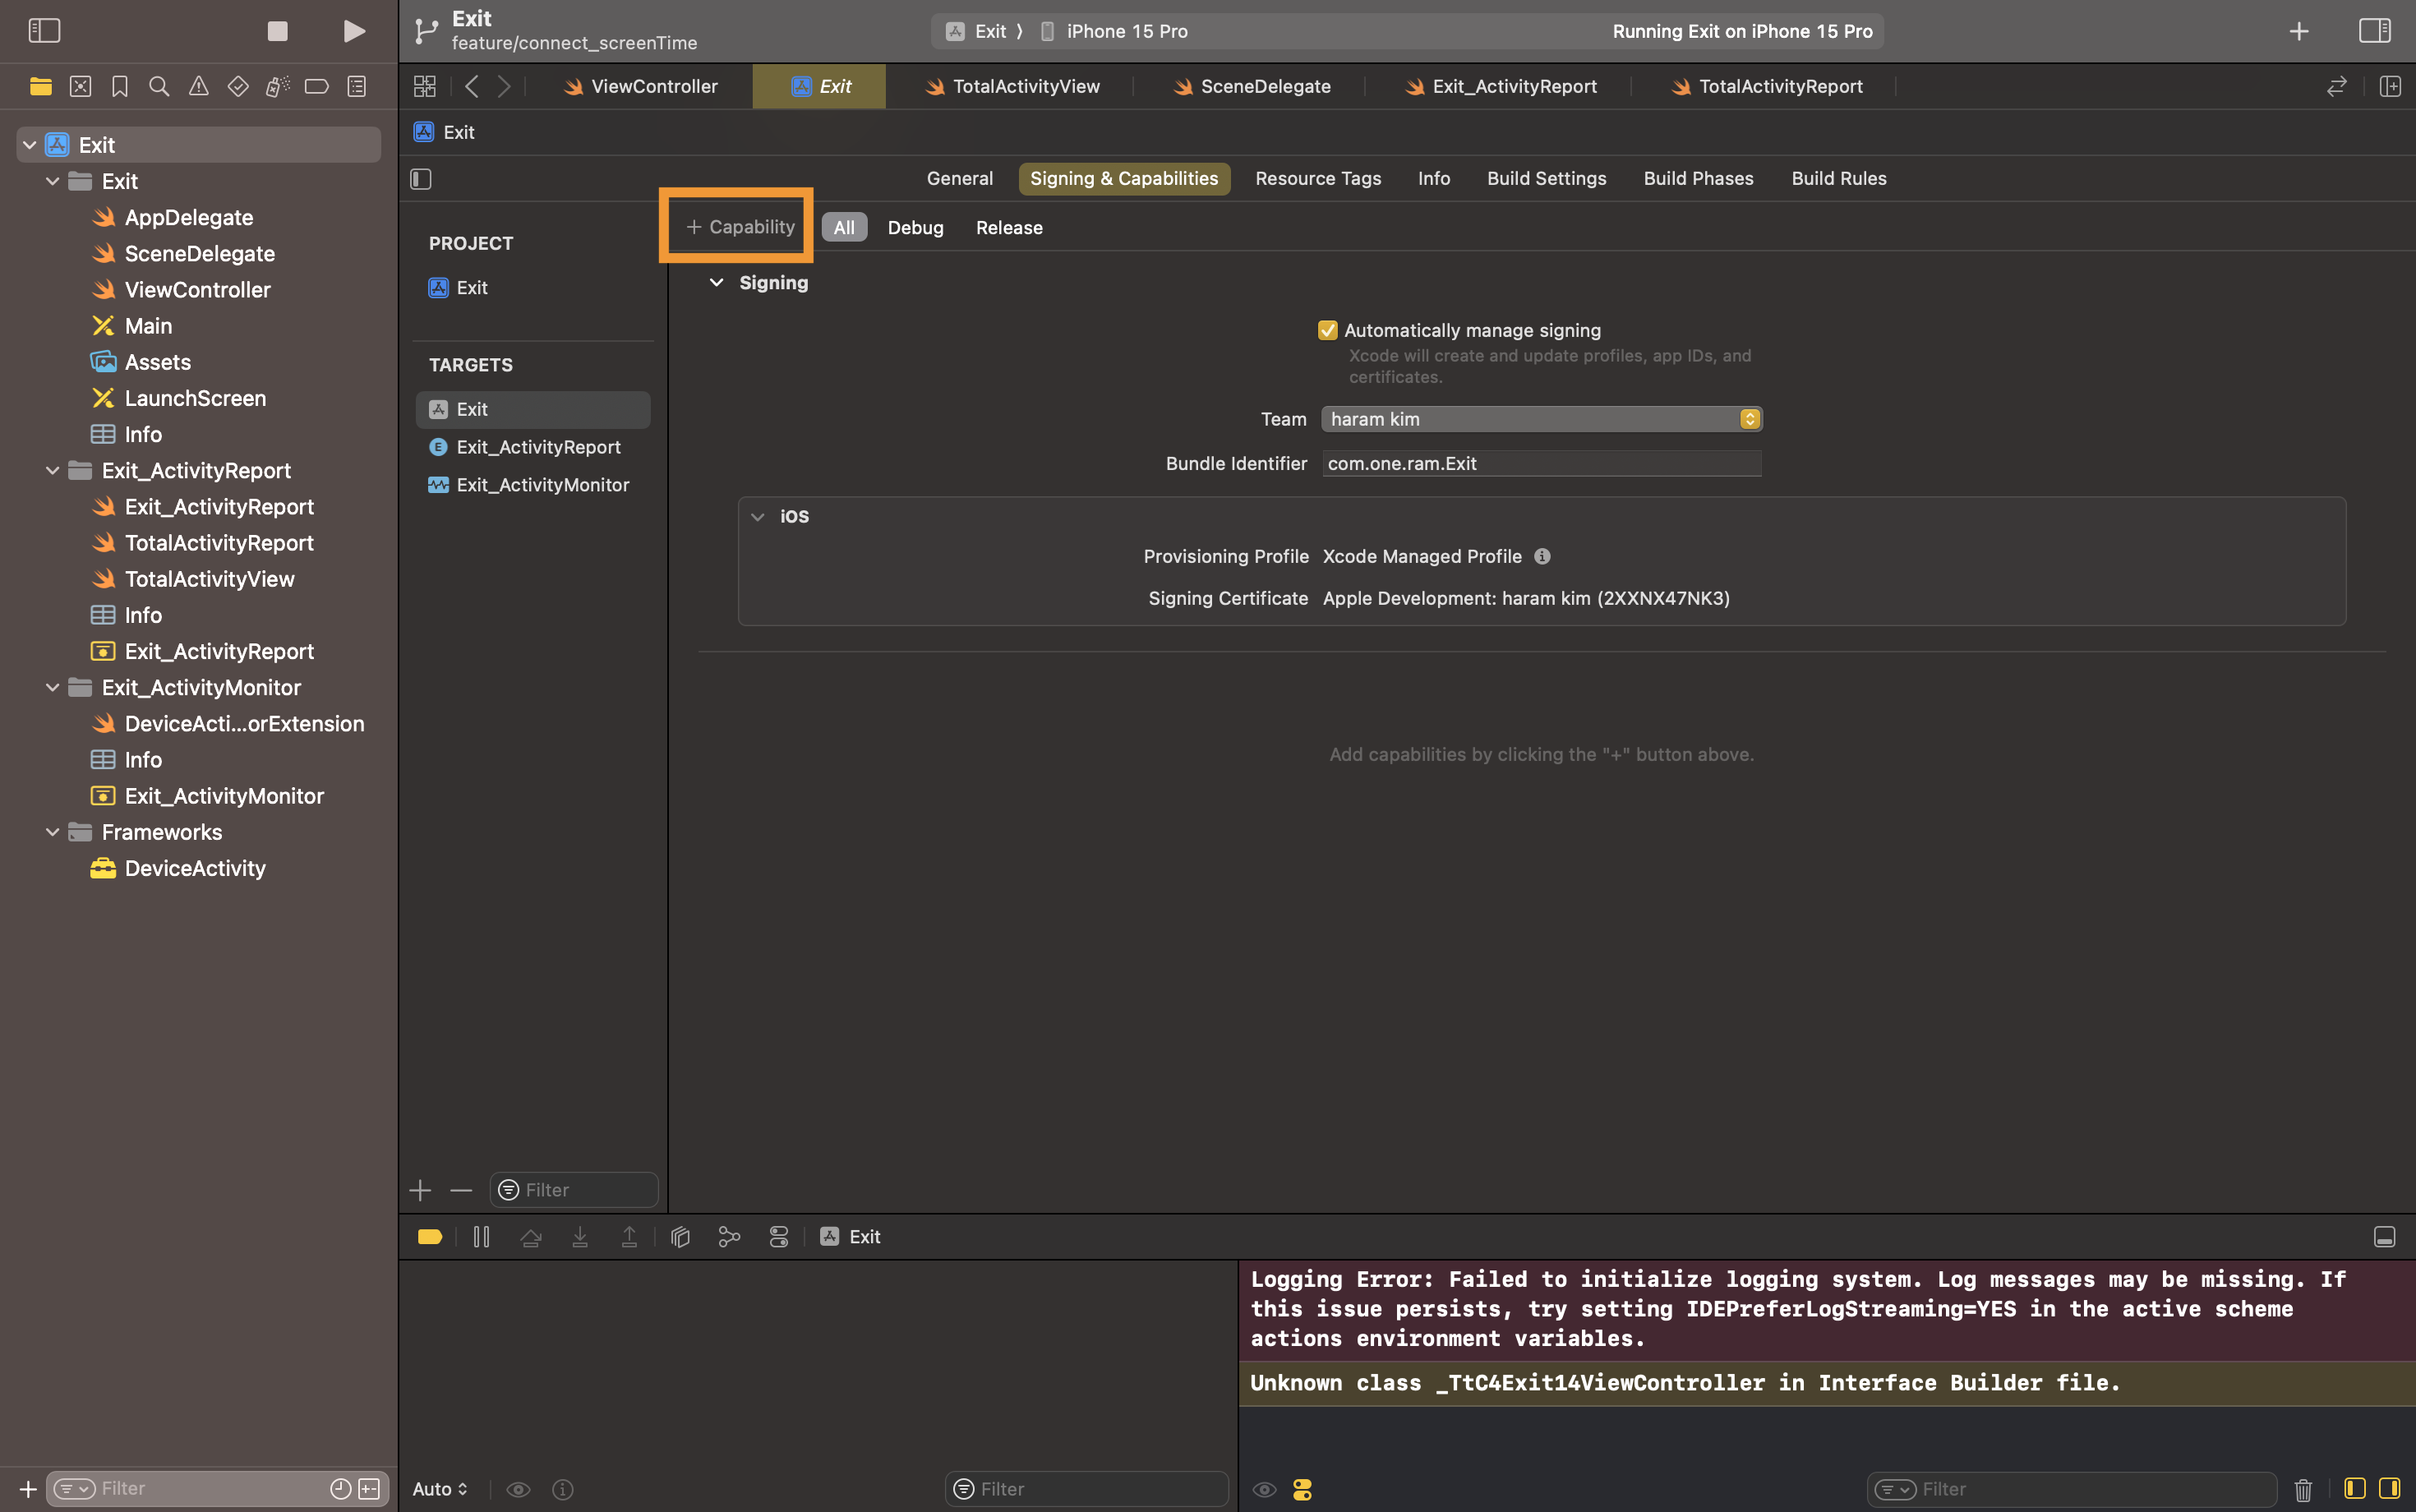Open Debug Memory Graph icon
2416x1512 pixels.
click(729, 1237)
